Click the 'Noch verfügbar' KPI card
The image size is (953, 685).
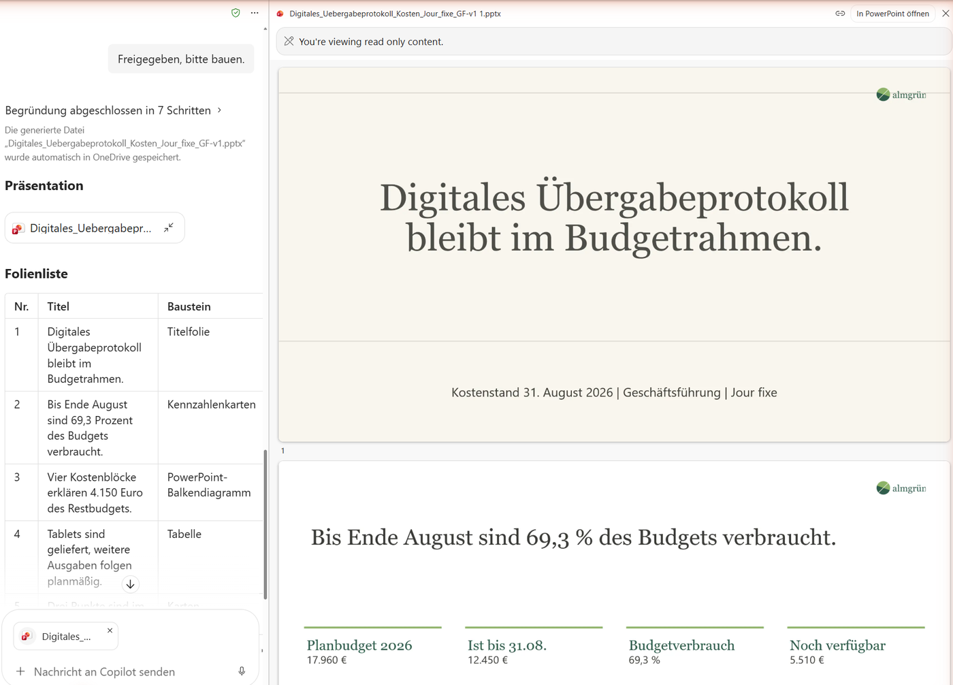(856, 647)
